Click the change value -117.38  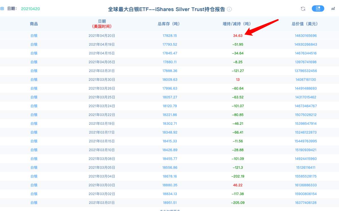(x=238, y=194)
